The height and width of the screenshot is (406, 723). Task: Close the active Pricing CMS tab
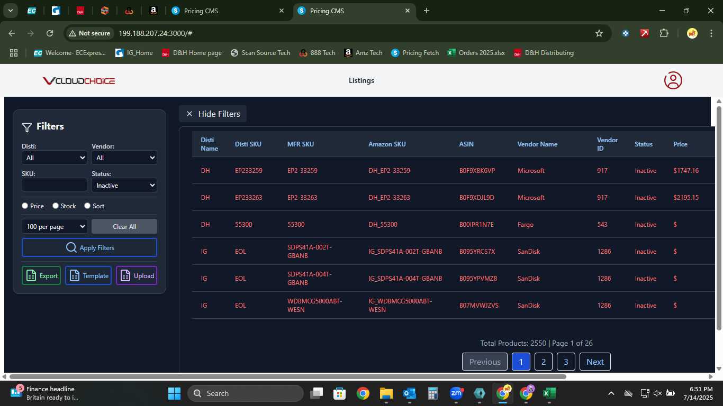pos(408,11)
